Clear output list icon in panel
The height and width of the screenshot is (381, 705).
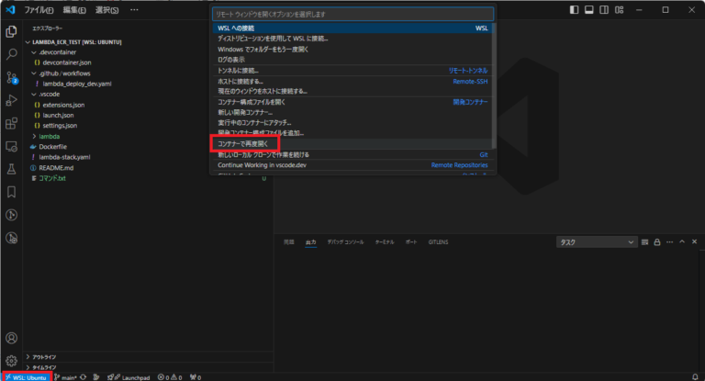(x=644, y=242)
